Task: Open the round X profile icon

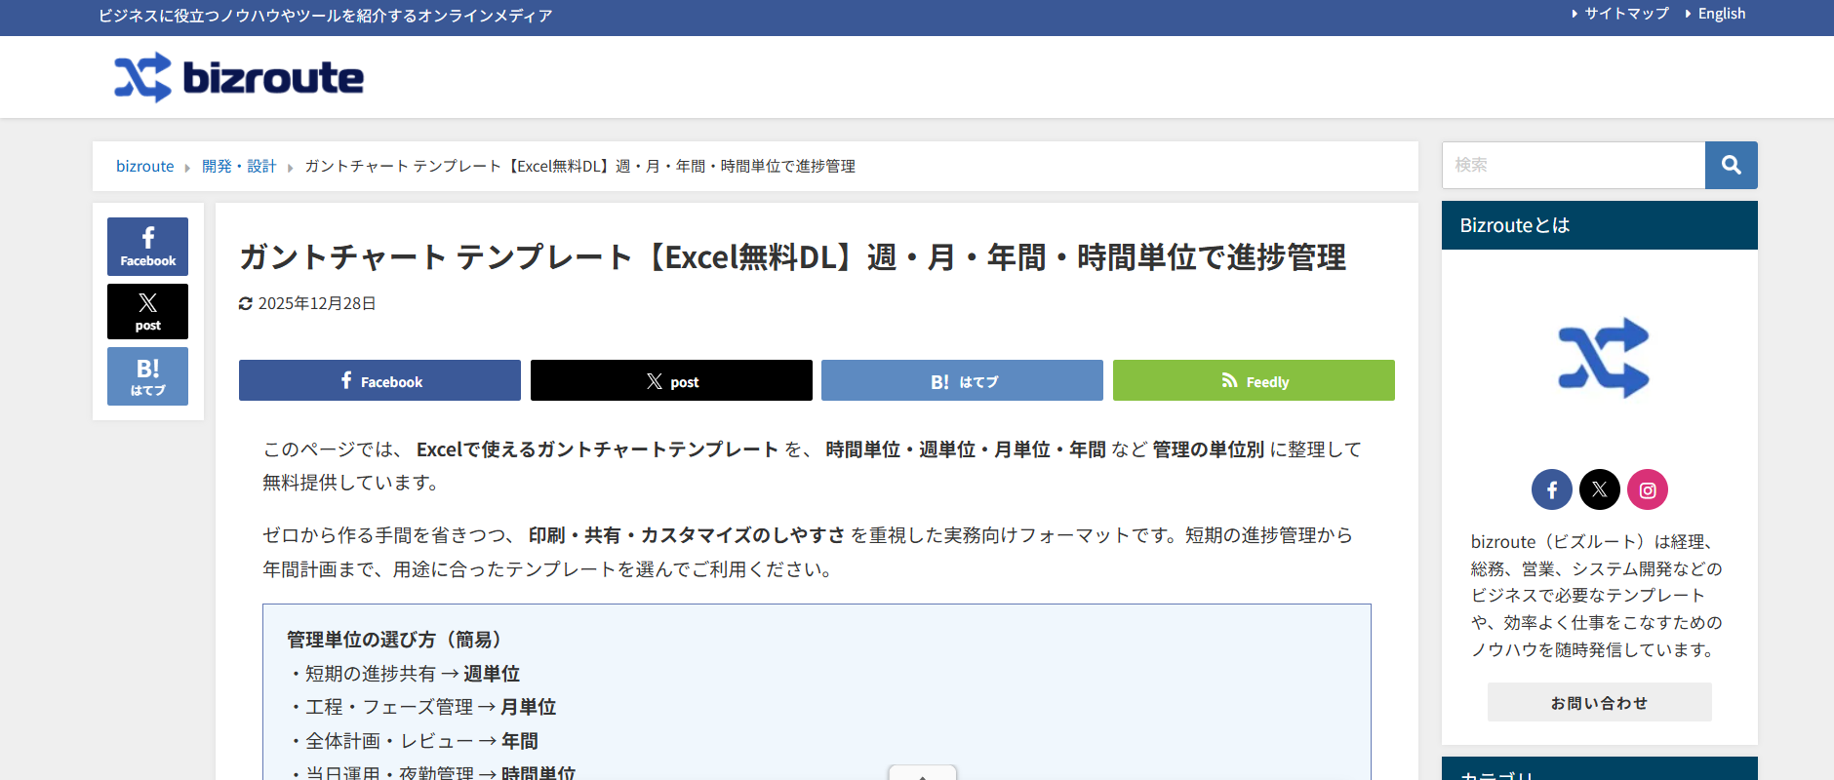Action: point(1599,489)
